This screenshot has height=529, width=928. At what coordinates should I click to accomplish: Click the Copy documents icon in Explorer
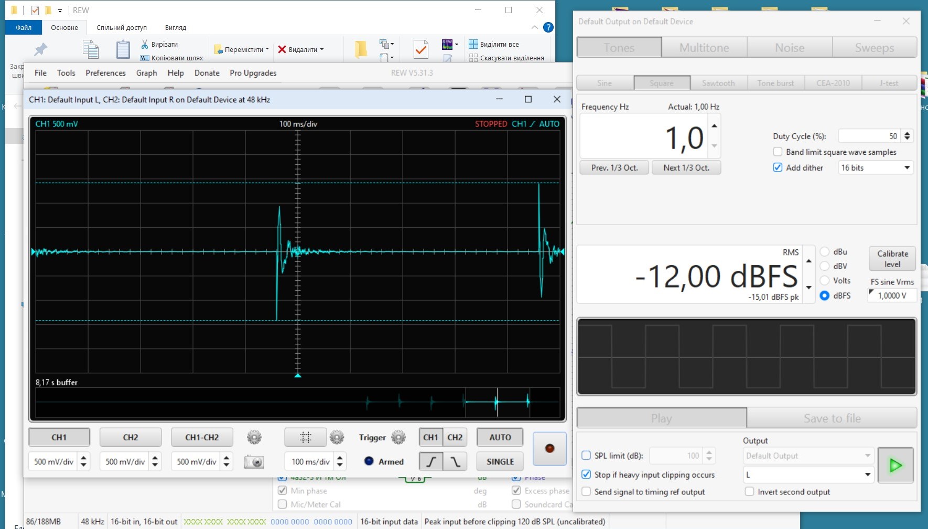point(91,49)
